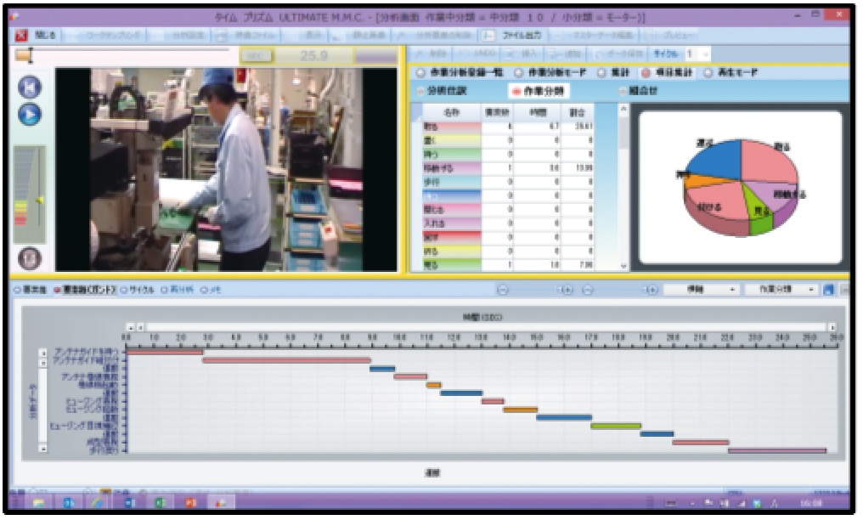Select the first radio button left of 要素順(ガント)
Screen dimensions: 863x520
coord(16,290)
